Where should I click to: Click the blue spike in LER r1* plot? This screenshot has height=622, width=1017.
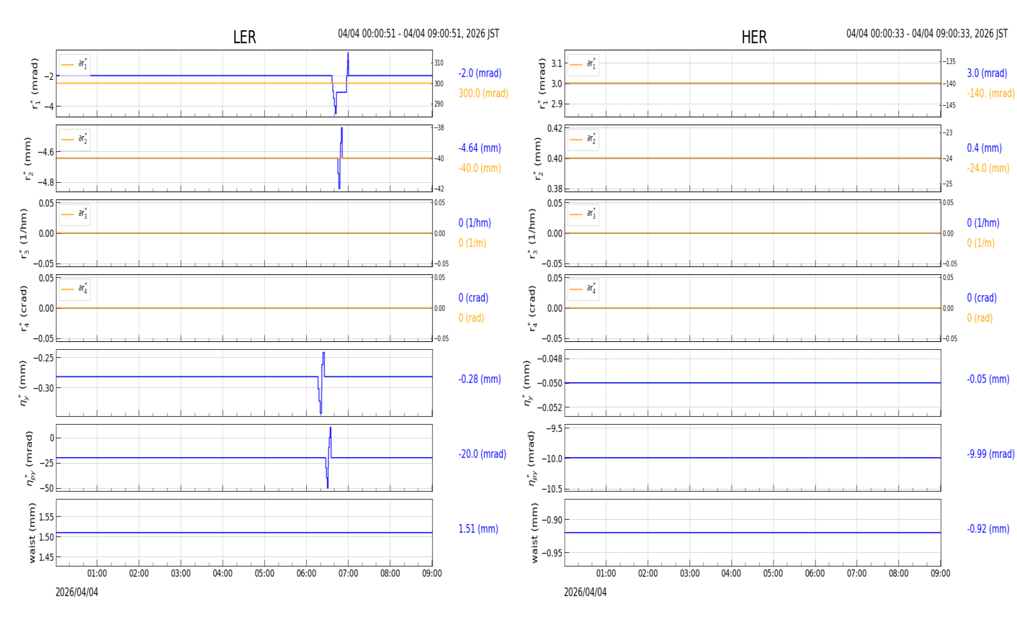point(340,84)
